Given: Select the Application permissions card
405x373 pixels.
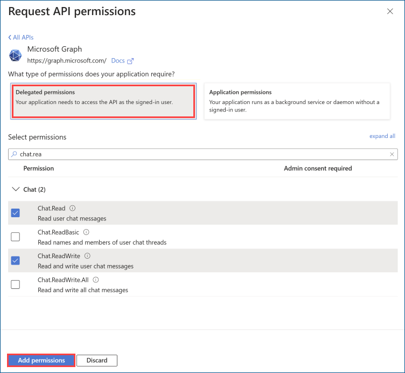Looking at the screenshot, I should (297, 101).
